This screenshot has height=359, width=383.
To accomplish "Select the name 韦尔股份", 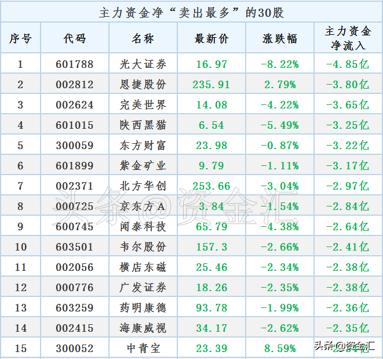I will (x=143, y=247).
